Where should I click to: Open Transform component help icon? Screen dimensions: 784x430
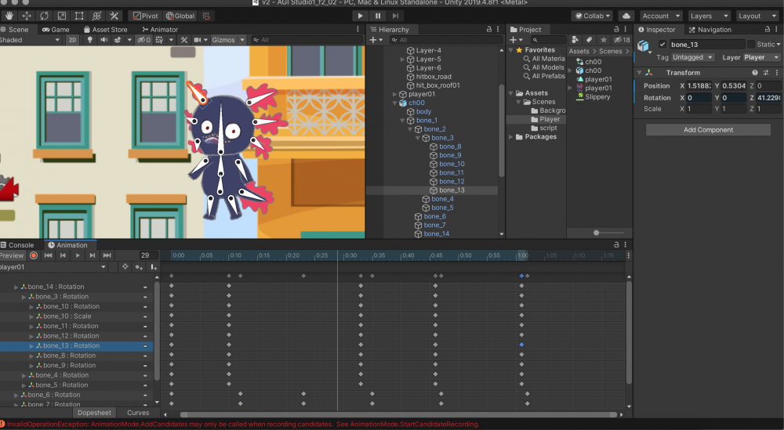(x=754, y=72)
